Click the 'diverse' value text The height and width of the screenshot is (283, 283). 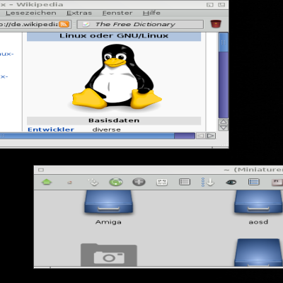107,129
